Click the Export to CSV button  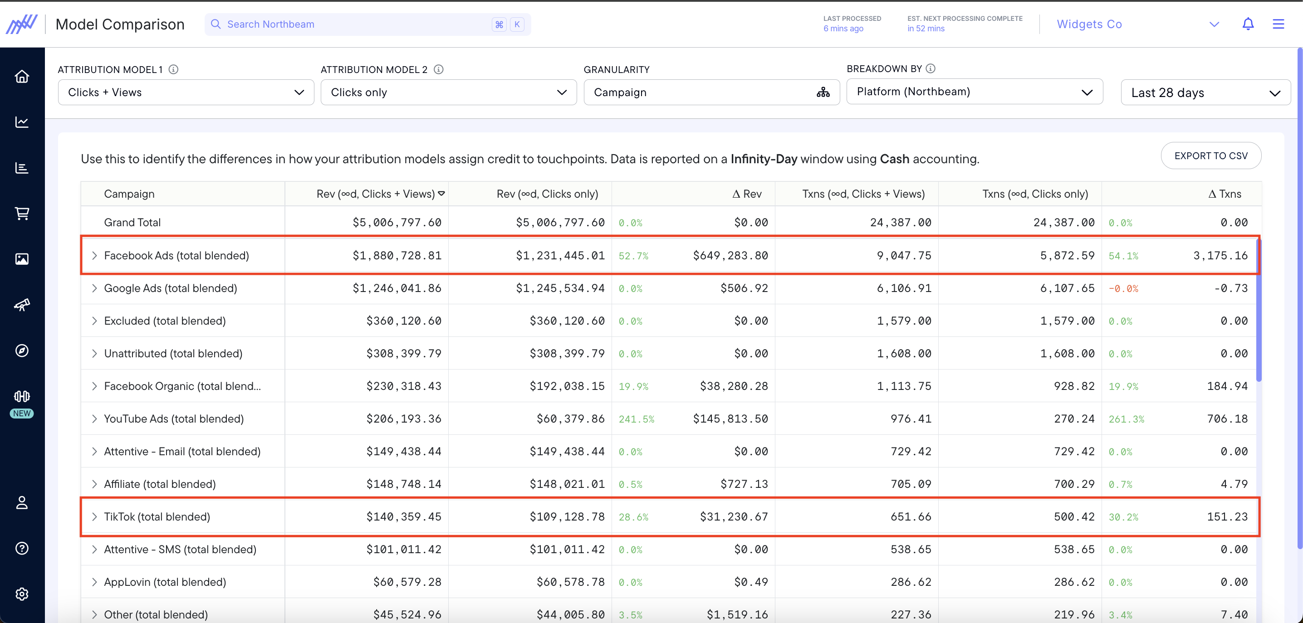pyautogui.click(x=1210, y=156)
